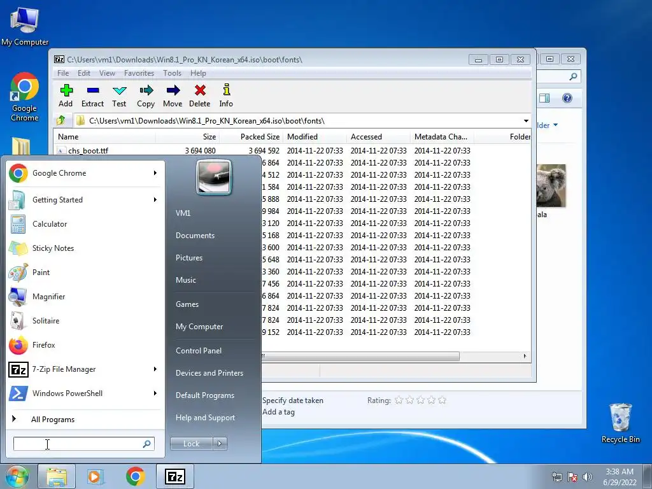Open Recycle Bin on desktop

pos(620,423)
